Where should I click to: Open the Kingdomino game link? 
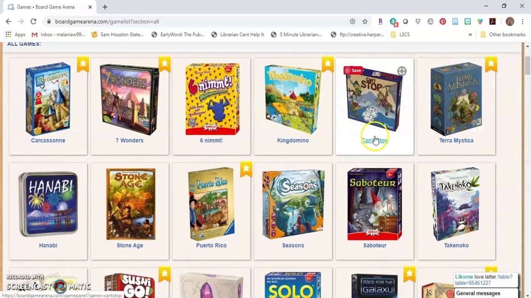pyautogui.click(x=293, y=140)
